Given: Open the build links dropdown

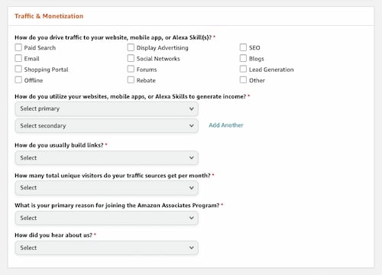Looking at the screenshot, I should pyautogui.click(x=106, y=158).
